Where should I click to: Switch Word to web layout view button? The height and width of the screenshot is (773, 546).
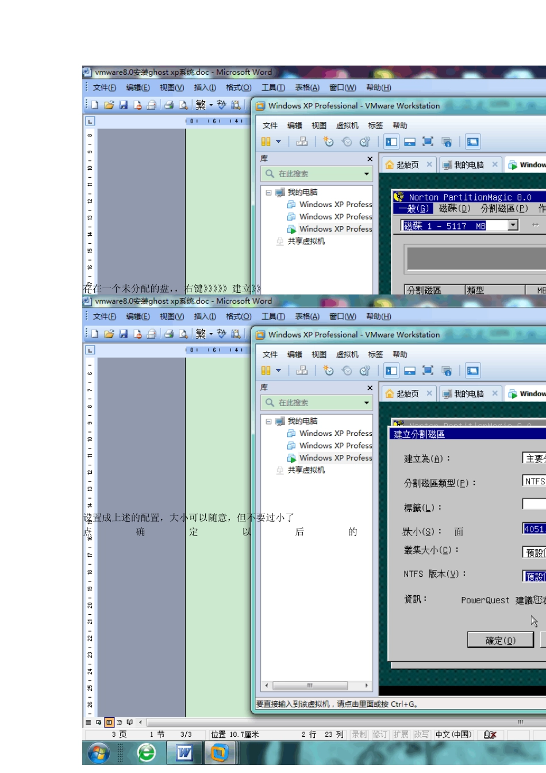click(99, 722)
